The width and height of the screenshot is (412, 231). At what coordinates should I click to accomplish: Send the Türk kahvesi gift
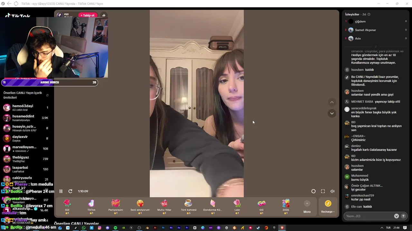[x=189, y=207]
